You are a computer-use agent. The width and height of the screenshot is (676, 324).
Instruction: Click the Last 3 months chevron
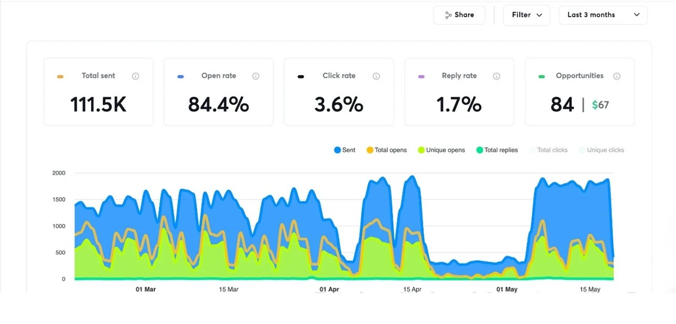[637, 15]
